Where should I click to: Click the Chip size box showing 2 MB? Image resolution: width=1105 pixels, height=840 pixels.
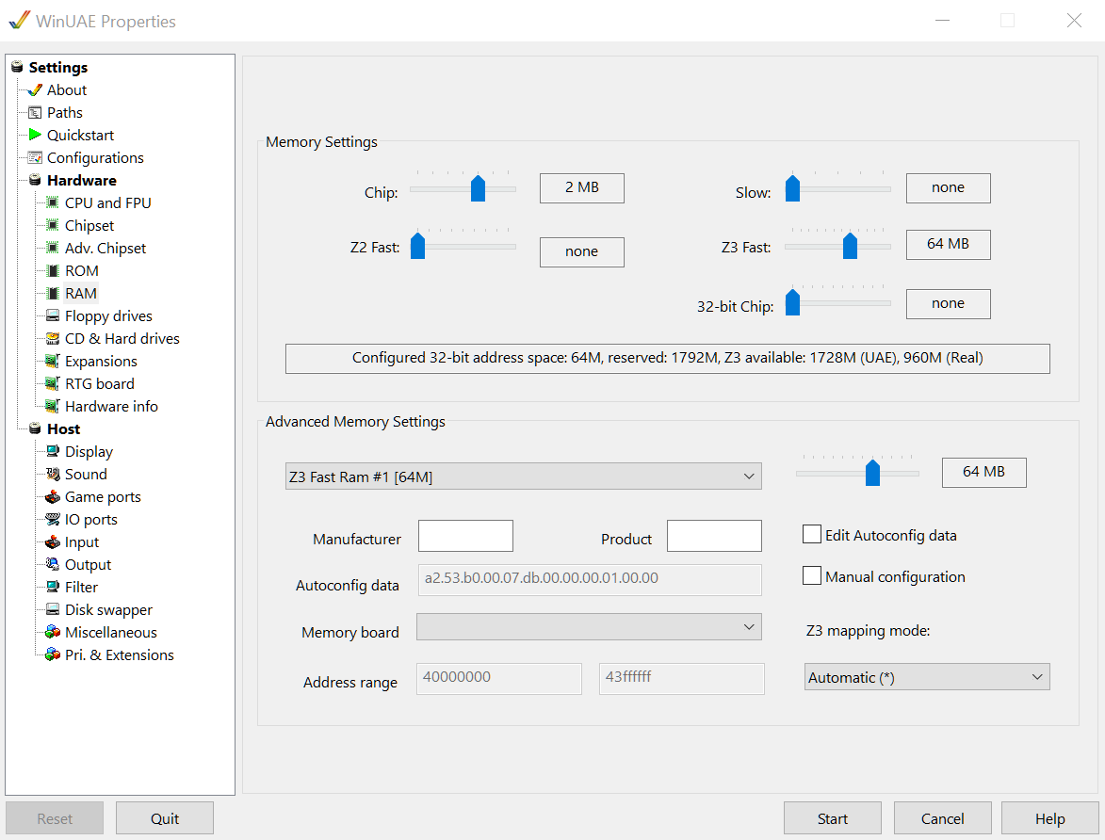click(x=582, y=187)
